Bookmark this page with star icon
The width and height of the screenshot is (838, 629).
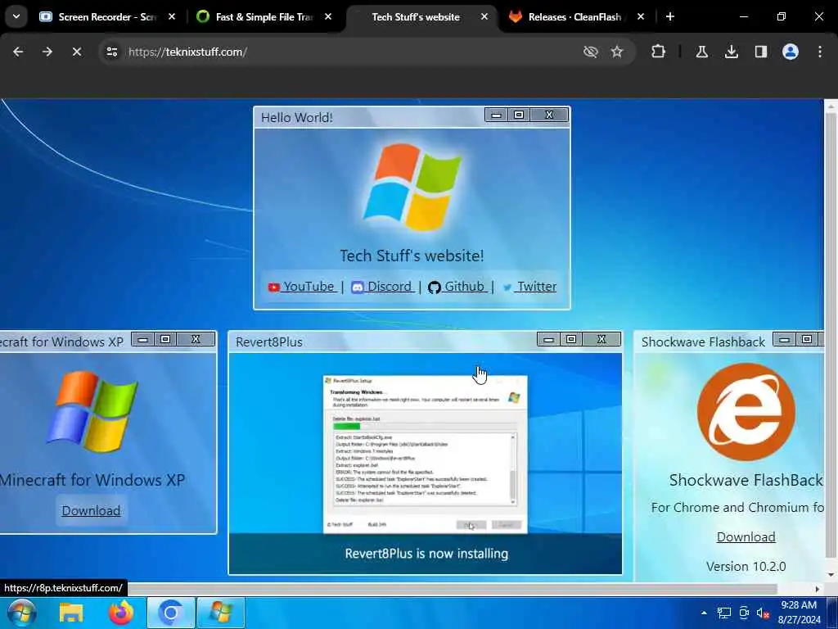coord(617,52)
